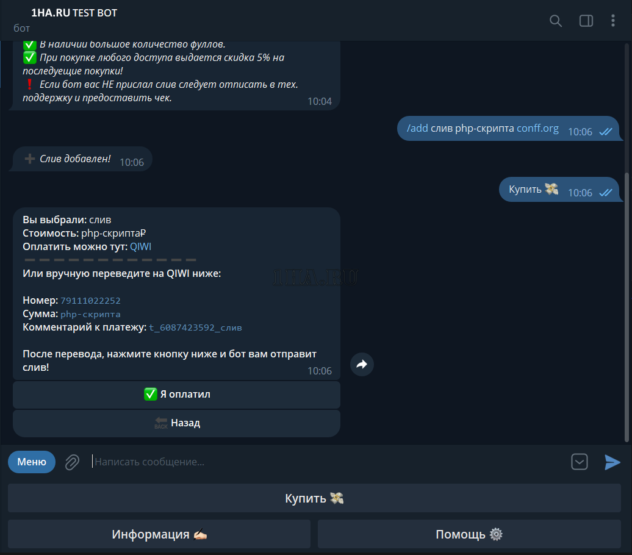Toggle the side panel icon in the header

point(586,21)
